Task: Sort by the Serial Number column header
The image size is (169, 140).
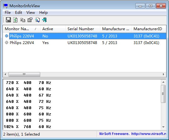Action: coord(83,29)
